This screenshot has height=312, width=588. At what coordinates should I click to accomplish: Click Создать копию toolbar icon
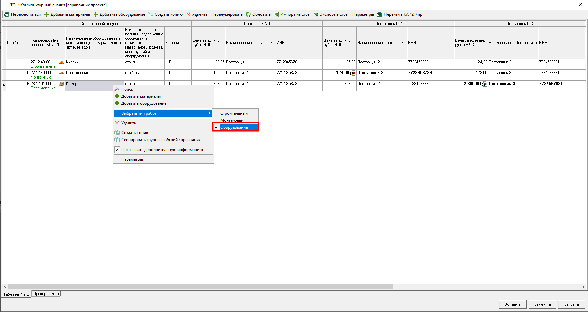point(151,14)
